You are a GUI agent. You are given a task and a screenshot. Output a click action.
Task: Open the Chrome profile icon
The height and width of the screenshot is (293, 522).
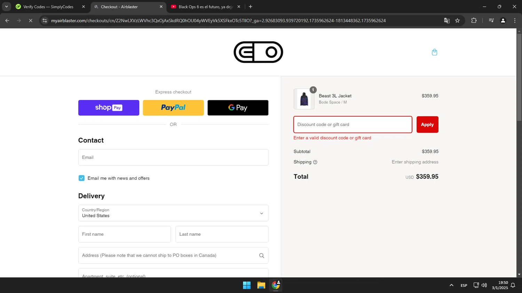click(503, 20)
